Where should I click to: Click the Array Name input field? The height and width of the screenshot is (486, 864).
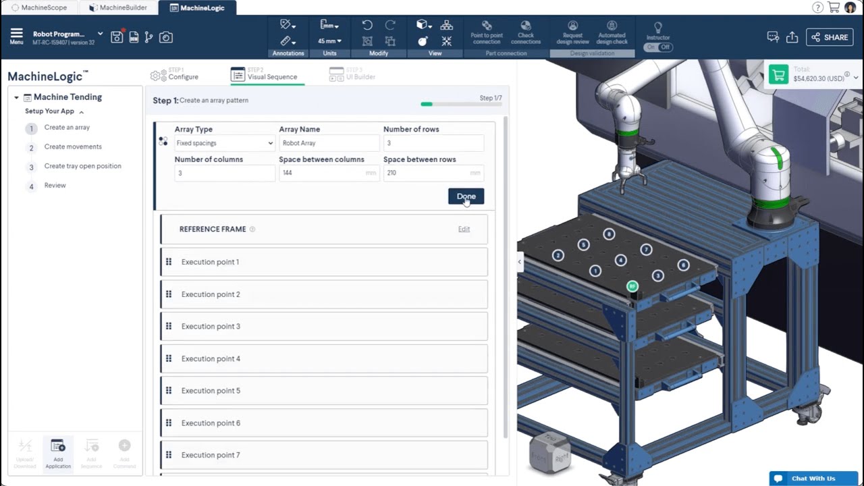(x=329, y=143)
